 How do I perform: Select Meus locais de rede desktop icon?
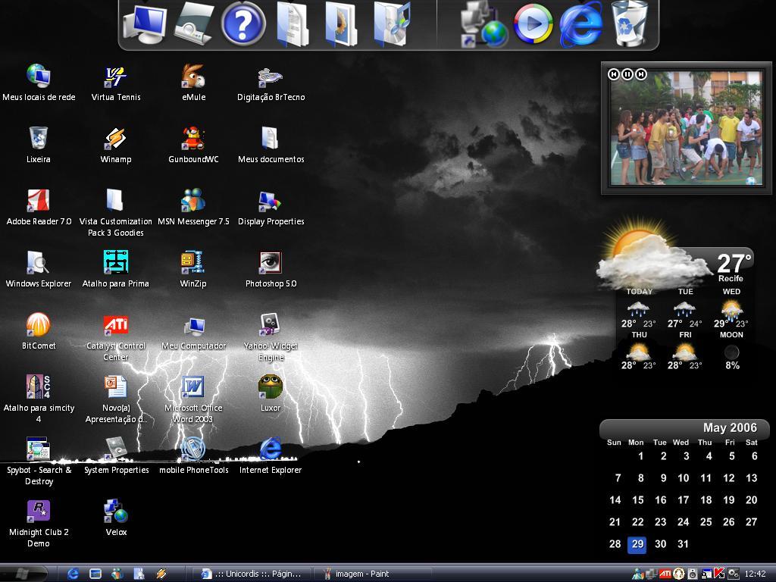(x=39, y=83)
